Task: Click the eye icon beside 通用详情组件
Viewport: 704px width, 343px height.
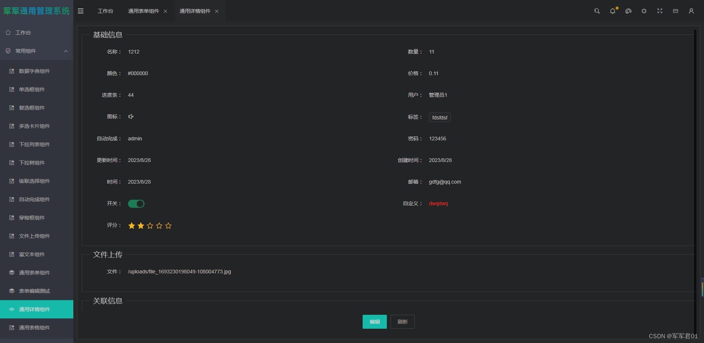Action: [x=12, y=309]
